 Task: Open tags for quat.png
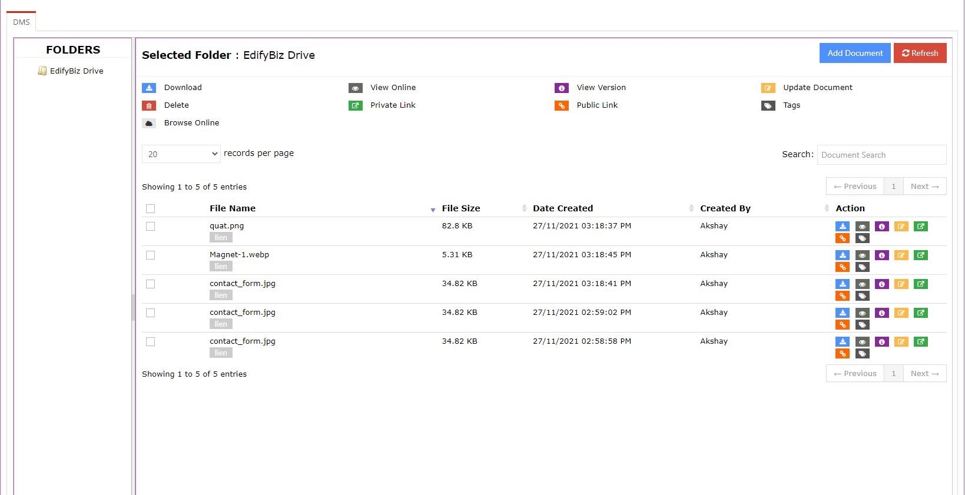(862, 238)
